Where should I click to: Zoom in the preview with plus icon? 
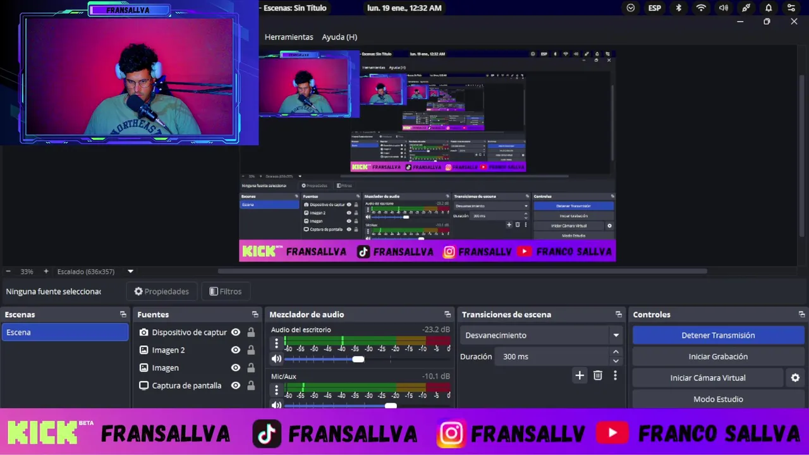click(46, 272)
